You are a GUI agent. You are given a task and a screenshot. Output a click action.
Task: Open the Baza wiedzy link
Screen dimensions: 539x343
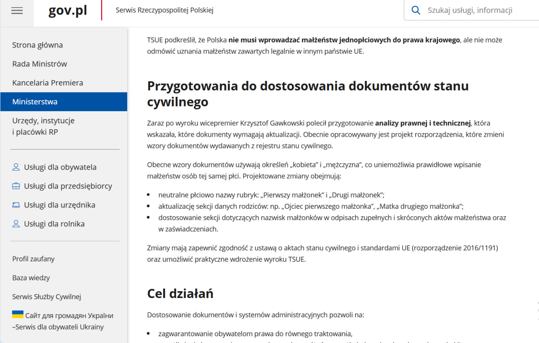pyautogui.click(x=31, y=278)
